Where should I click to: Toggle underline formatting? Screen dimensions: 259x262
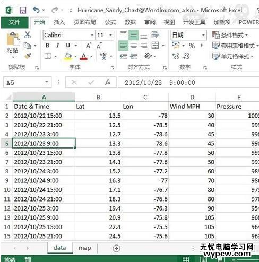coord(68,46)
